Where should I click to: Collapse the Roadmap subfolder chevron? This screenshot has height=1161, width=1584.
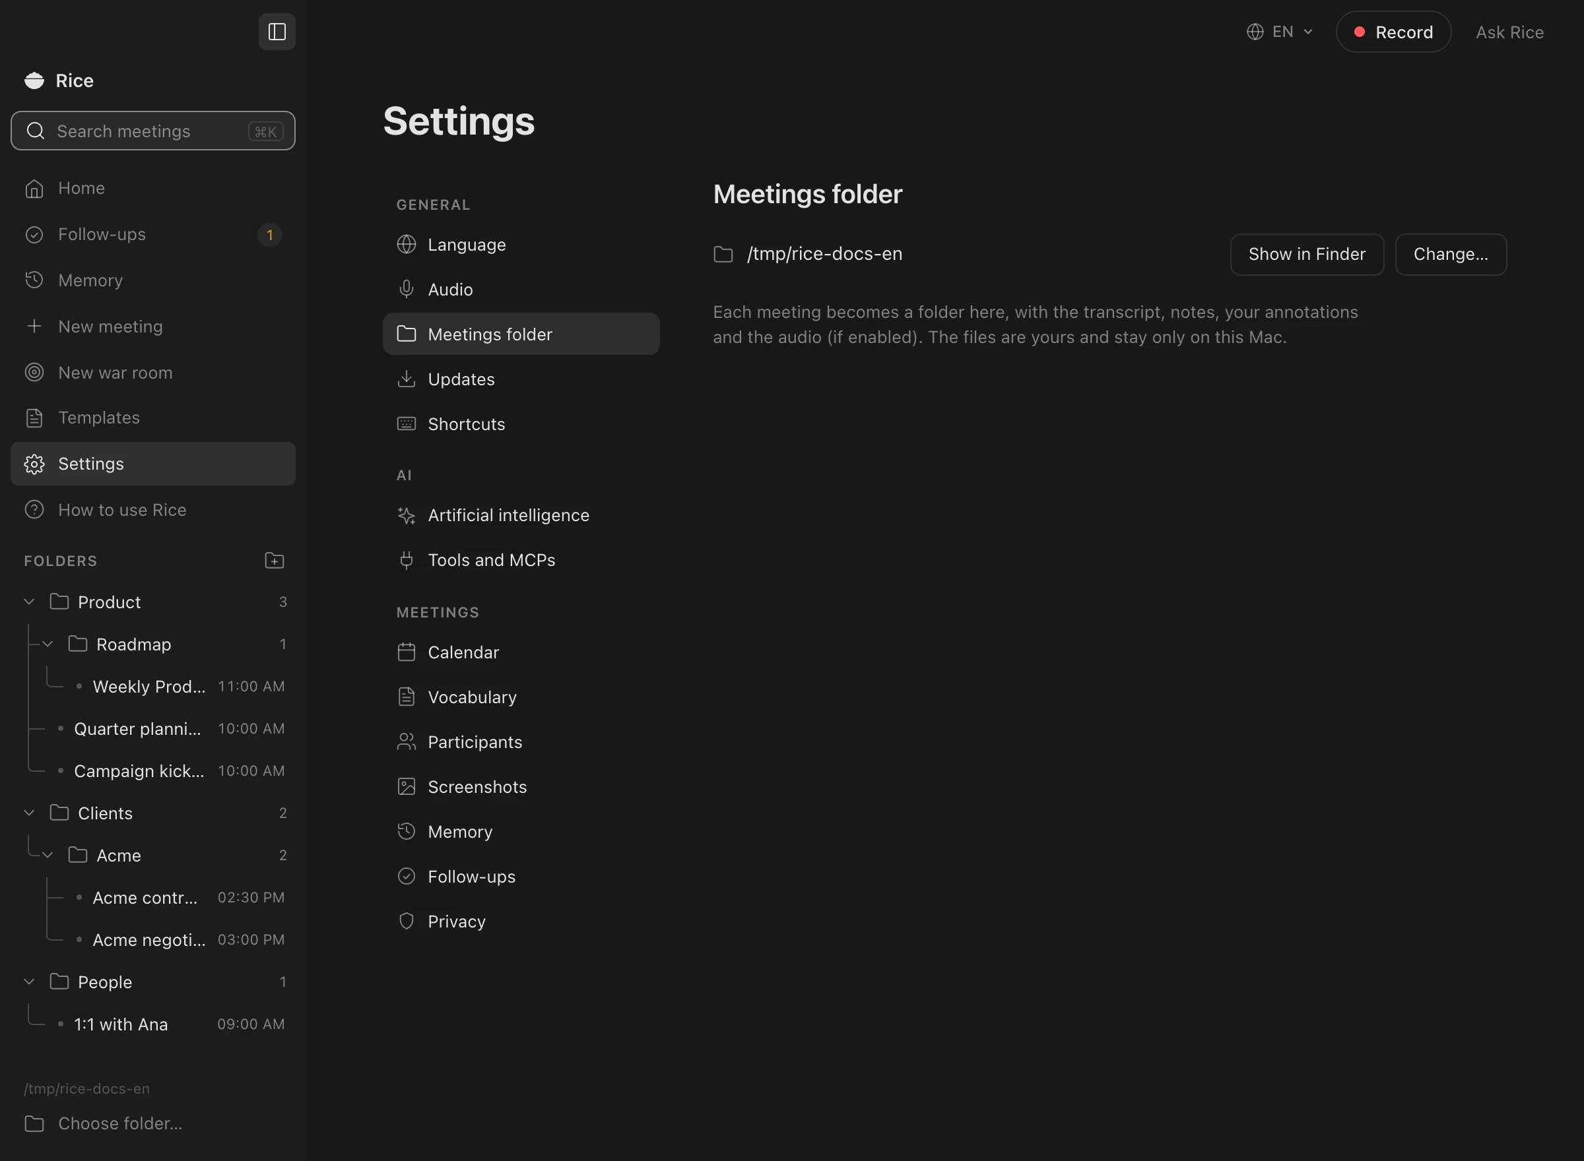(48, 644)
